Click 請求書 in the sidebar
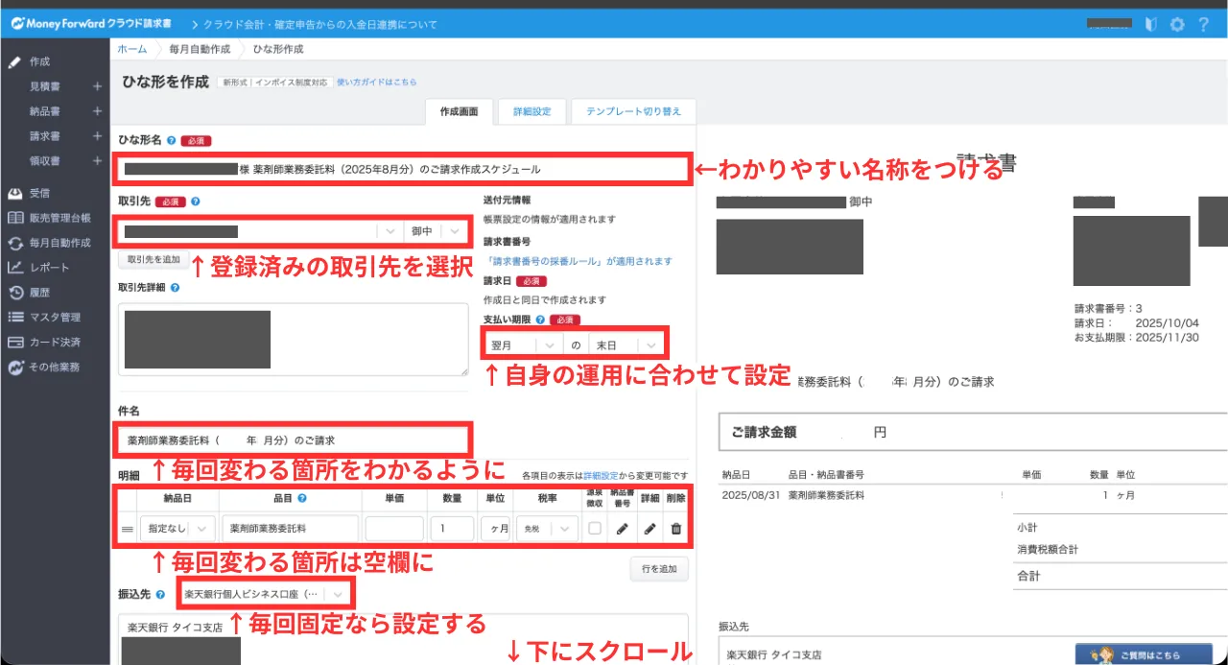Image resolution: width=1228 pixels, height=665 pixels. 45,136
